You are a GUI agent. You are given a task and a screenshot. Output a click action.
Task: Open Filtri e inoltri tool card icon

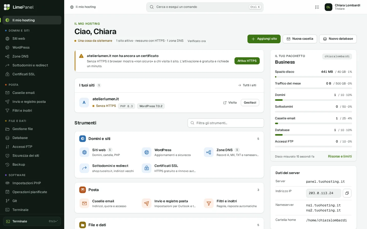coord(209,204)
